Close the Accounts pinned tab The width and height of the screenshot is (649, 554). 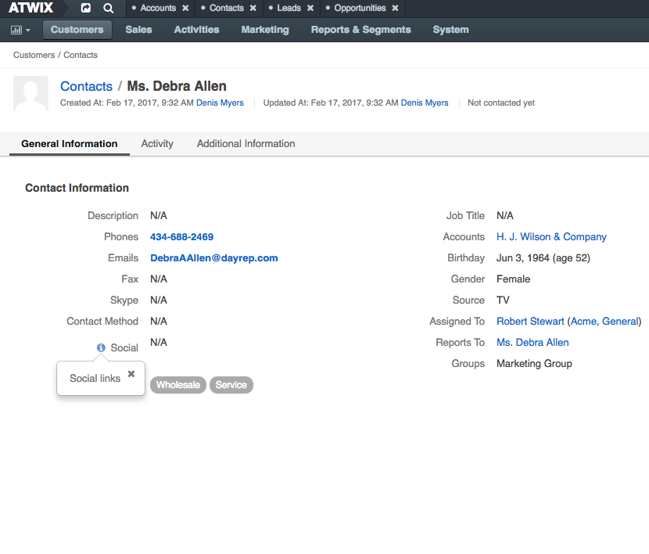(185, 8)
